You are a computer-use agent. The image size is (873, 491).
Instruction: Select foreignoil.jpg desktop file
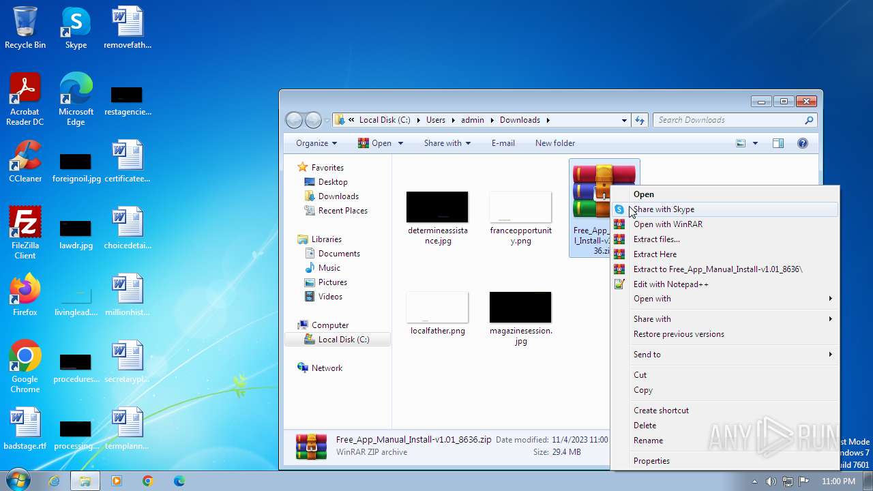pos(76,167)
